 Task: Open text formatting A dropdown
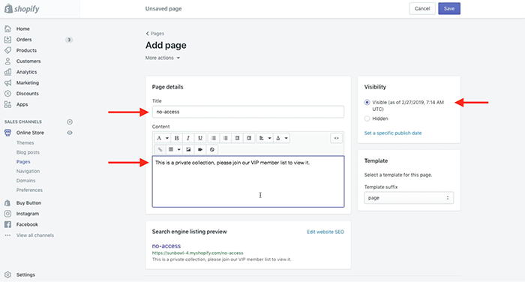click(163, 138)
